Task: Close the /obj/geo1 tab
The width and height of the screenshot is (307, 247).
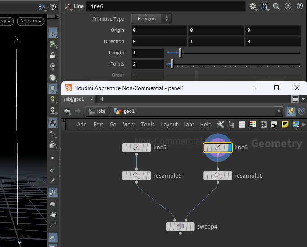Action: pyautogui.click(x=92, y=99)
